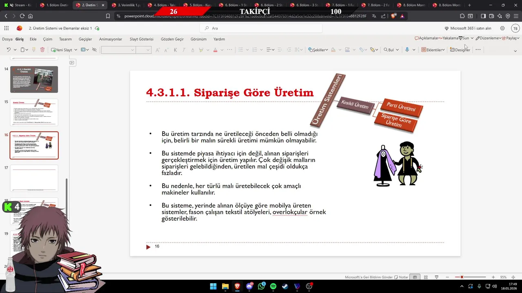The image size is (522, 293).
Task: Toggle italic T formatting
Action: click(x=184, y=50)
